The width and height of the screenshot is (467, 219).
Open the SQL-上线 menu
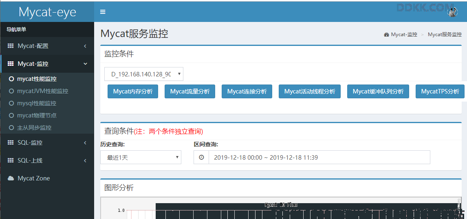47,160
